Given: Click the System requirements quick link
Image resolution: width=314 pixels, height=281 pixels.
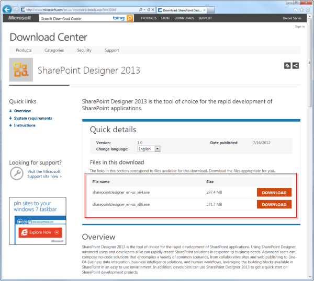Looking at the screenshot, I should 32,118.
